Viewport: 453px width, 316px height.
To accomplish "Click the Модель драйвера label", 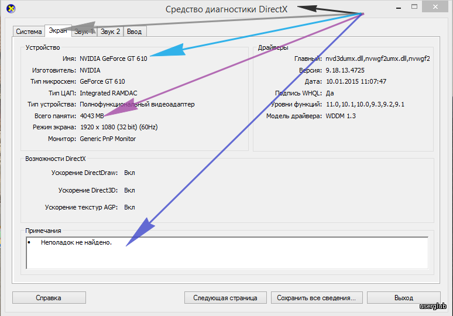I will 294,116.
